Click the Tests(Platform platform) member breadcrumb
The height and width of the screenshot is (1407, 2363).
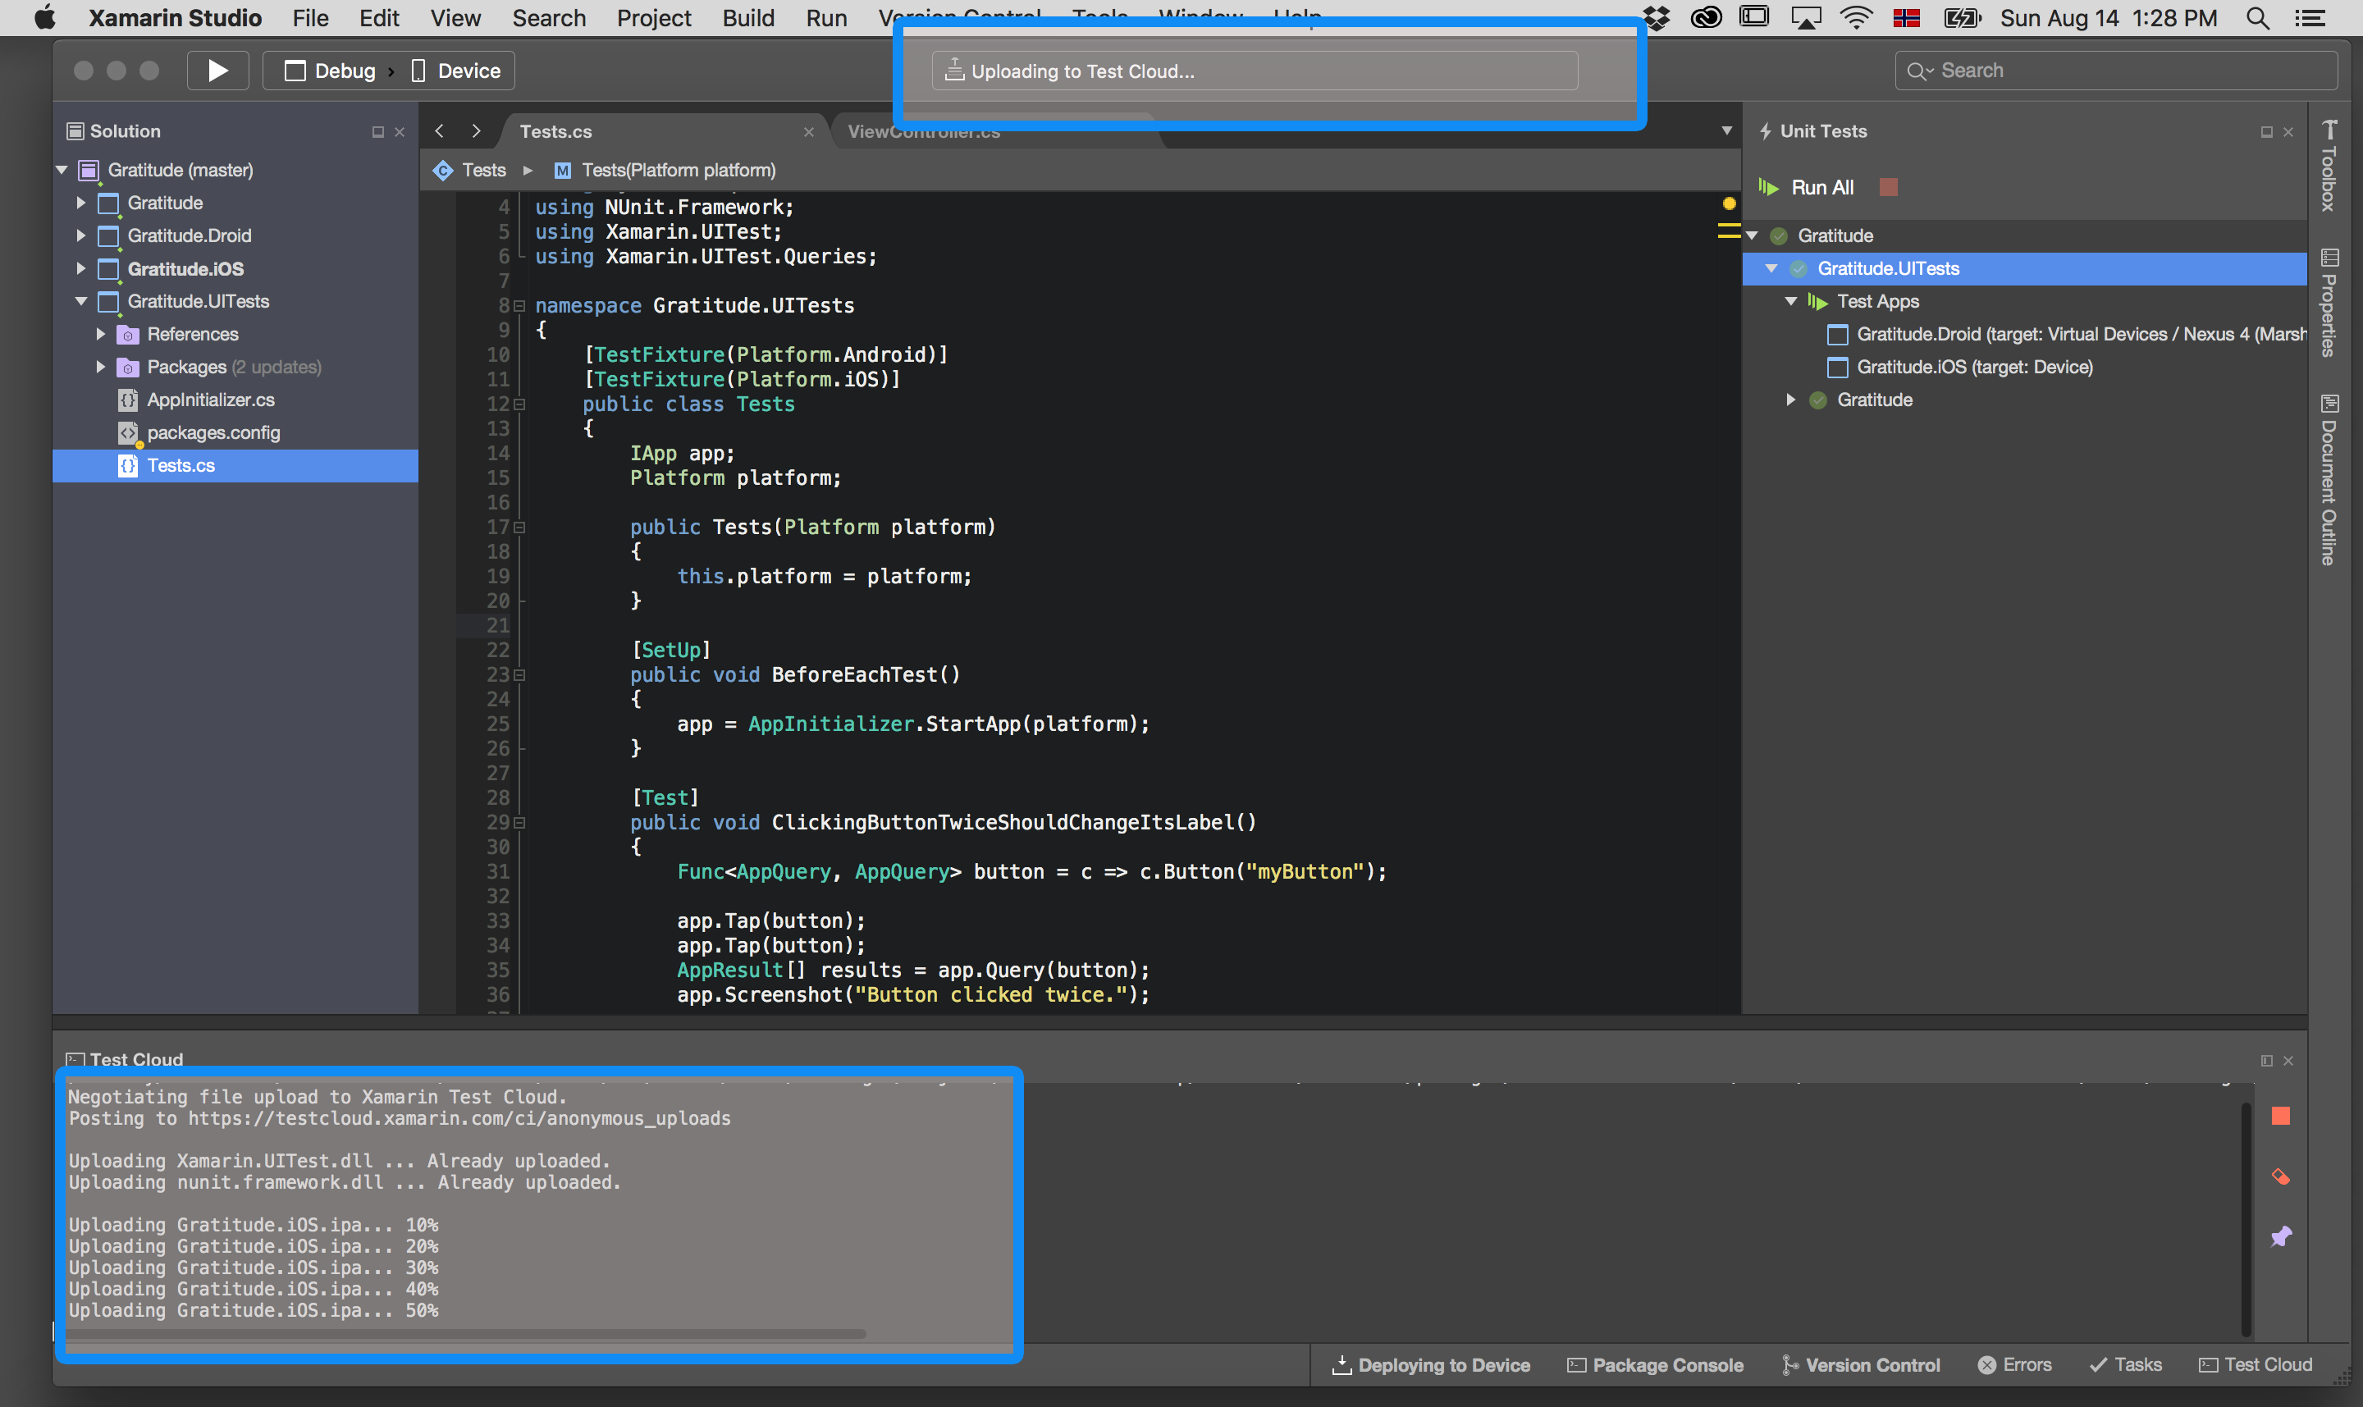pyautogui.click(x=665, y=171)
